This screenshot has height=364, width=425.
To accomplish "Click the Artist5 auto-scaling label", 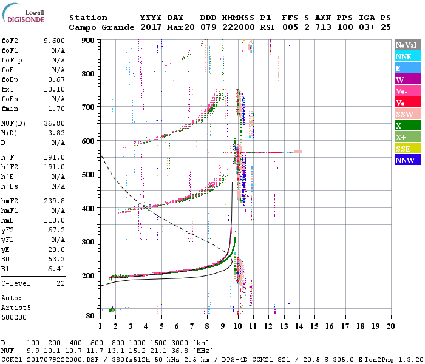I will point(16,308).
